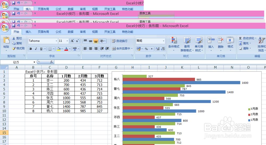The width and height of the screenshot is (266, 145).
Task: Click the Name Box showing Q15
Action: point(16,62)
